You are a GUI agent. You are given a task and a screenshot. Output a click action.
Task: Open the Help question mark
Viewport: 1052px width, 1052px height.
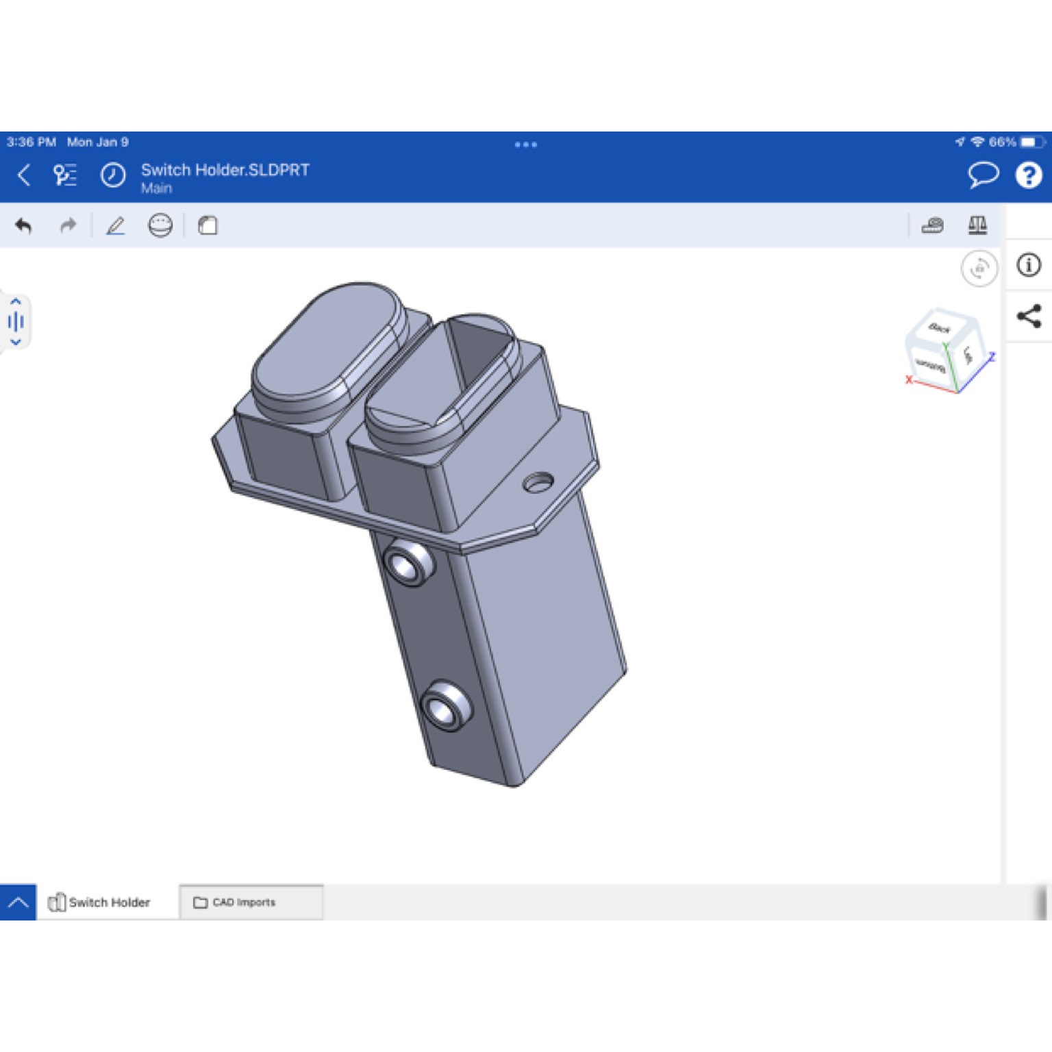[x=1028, y=175]
